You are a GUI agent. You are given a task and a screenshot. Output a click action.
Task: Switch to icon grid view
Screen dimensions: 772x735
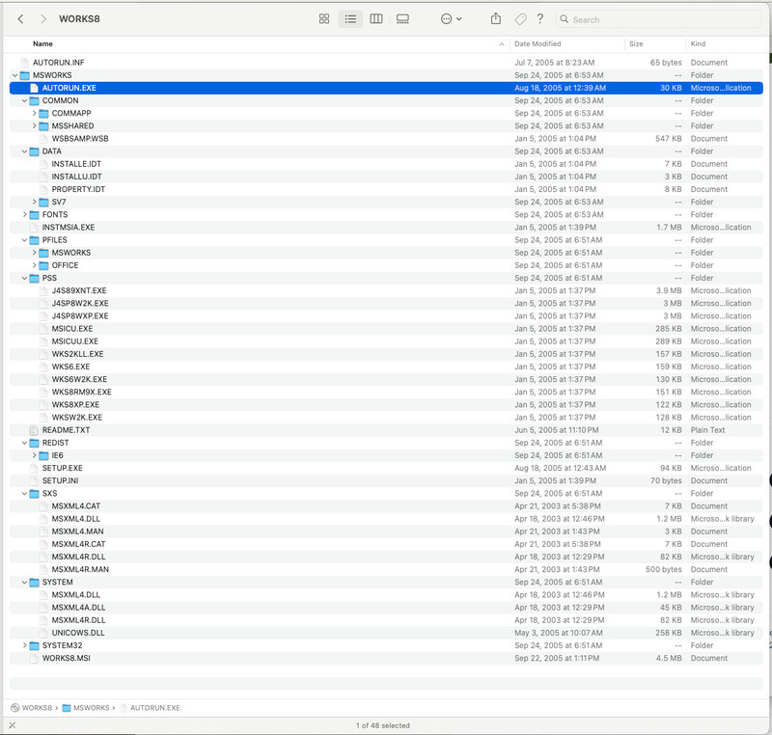click(x=324, y=19)
